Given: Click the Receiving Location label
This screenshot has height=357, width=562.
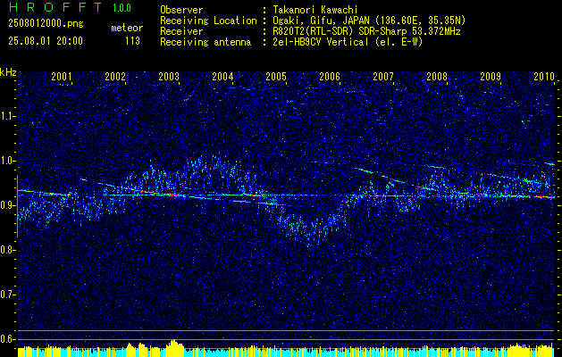Looking at the screenshot, I should 208,21.
